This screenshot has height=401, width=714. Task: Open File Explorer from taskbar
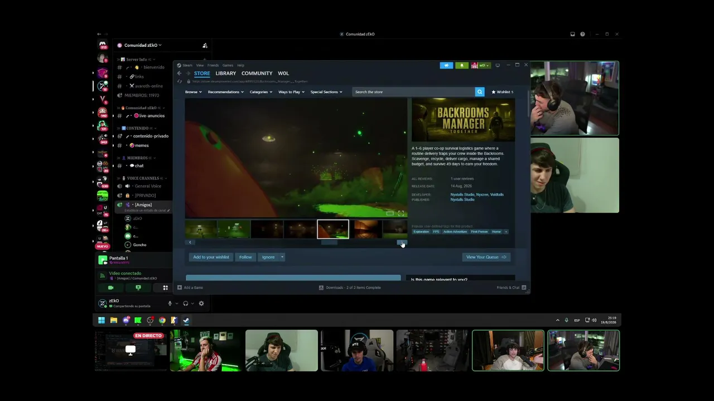tap(114, 320)
